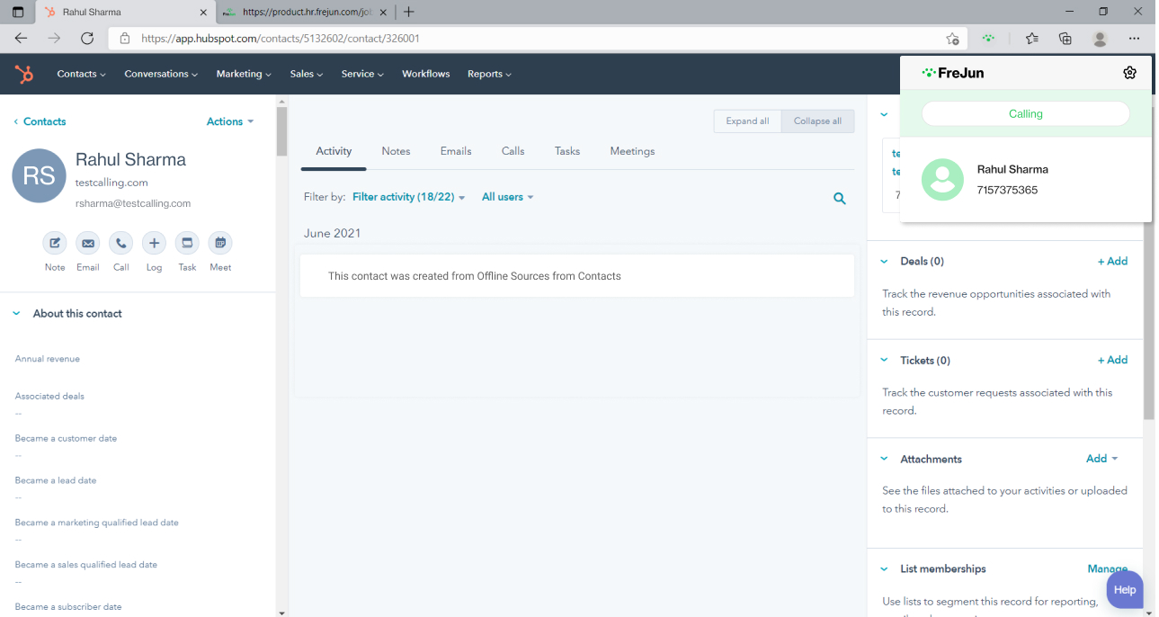Click the left sidebar scrollbar thumb

point(281,132)
